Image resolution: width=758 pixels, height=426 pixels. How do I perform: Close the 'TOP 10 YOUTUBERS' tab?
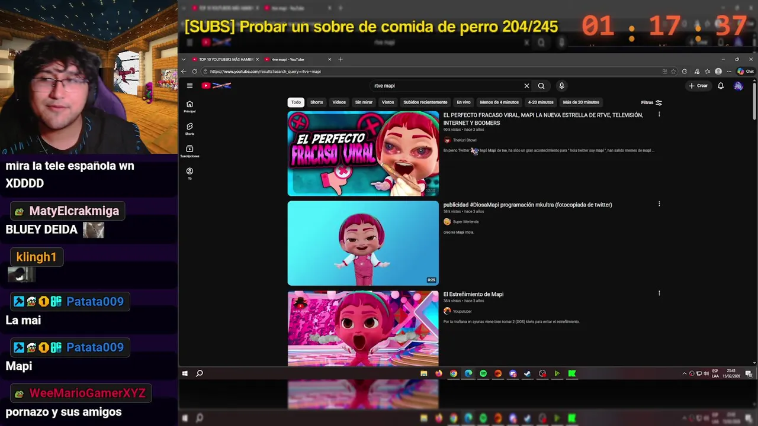coord(257,59)
